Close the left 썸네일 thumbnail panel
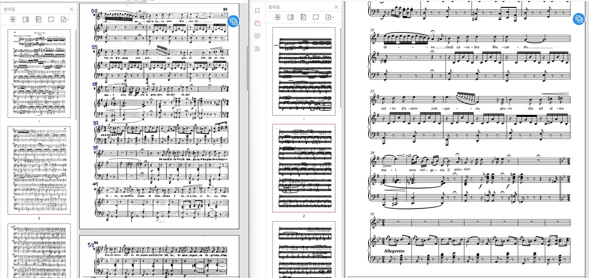This screenshot has height=278, width=589. click(71, 8)
